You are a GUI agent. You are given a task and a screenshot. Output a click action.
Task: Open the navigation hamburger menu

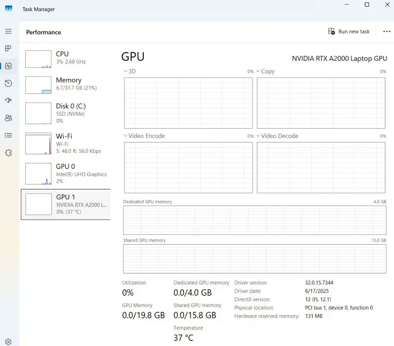pyautogui.click(x=8, y=31)
